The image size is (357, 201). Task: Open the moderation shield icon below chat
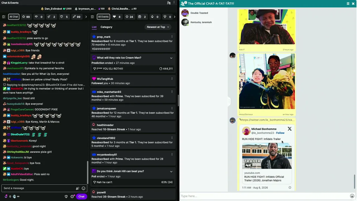click(x=66, y=197)
